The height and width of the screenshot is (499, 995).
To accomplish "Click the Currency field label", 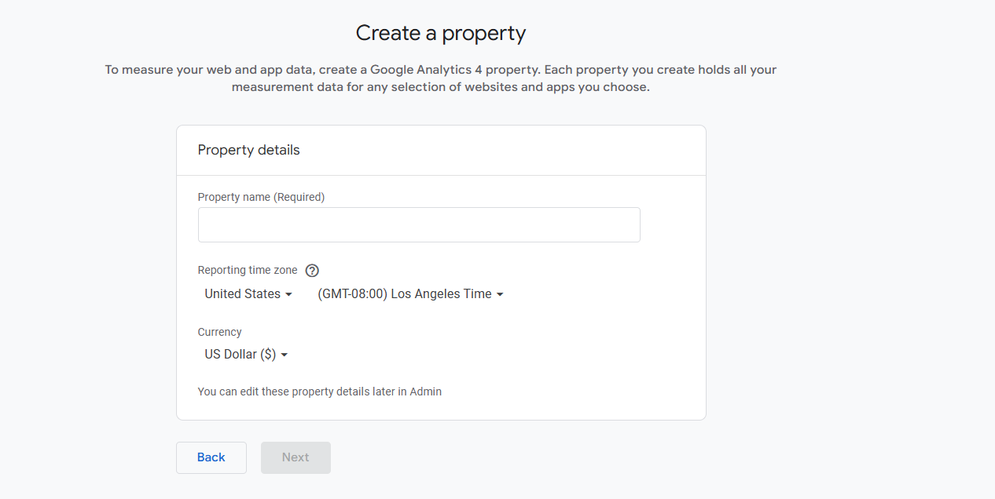I will click(219, 332).
